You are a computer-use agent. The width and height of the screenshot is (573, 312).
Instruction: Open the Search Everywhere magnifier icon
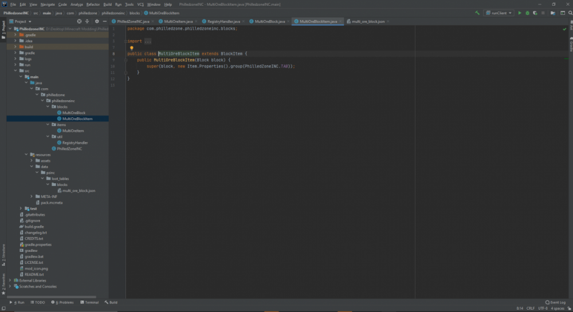(570, 13)
